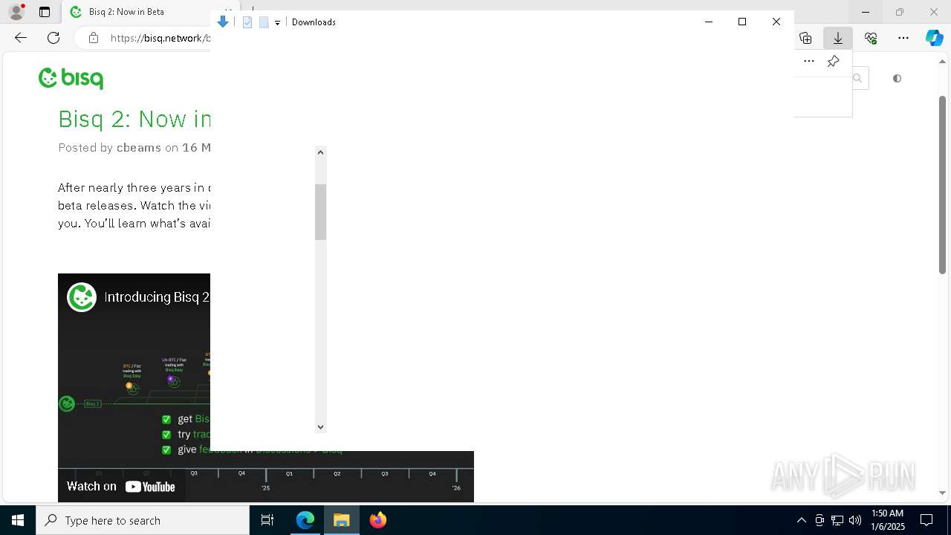
Task: Open downloads panel more options
Action: (809, 61)
